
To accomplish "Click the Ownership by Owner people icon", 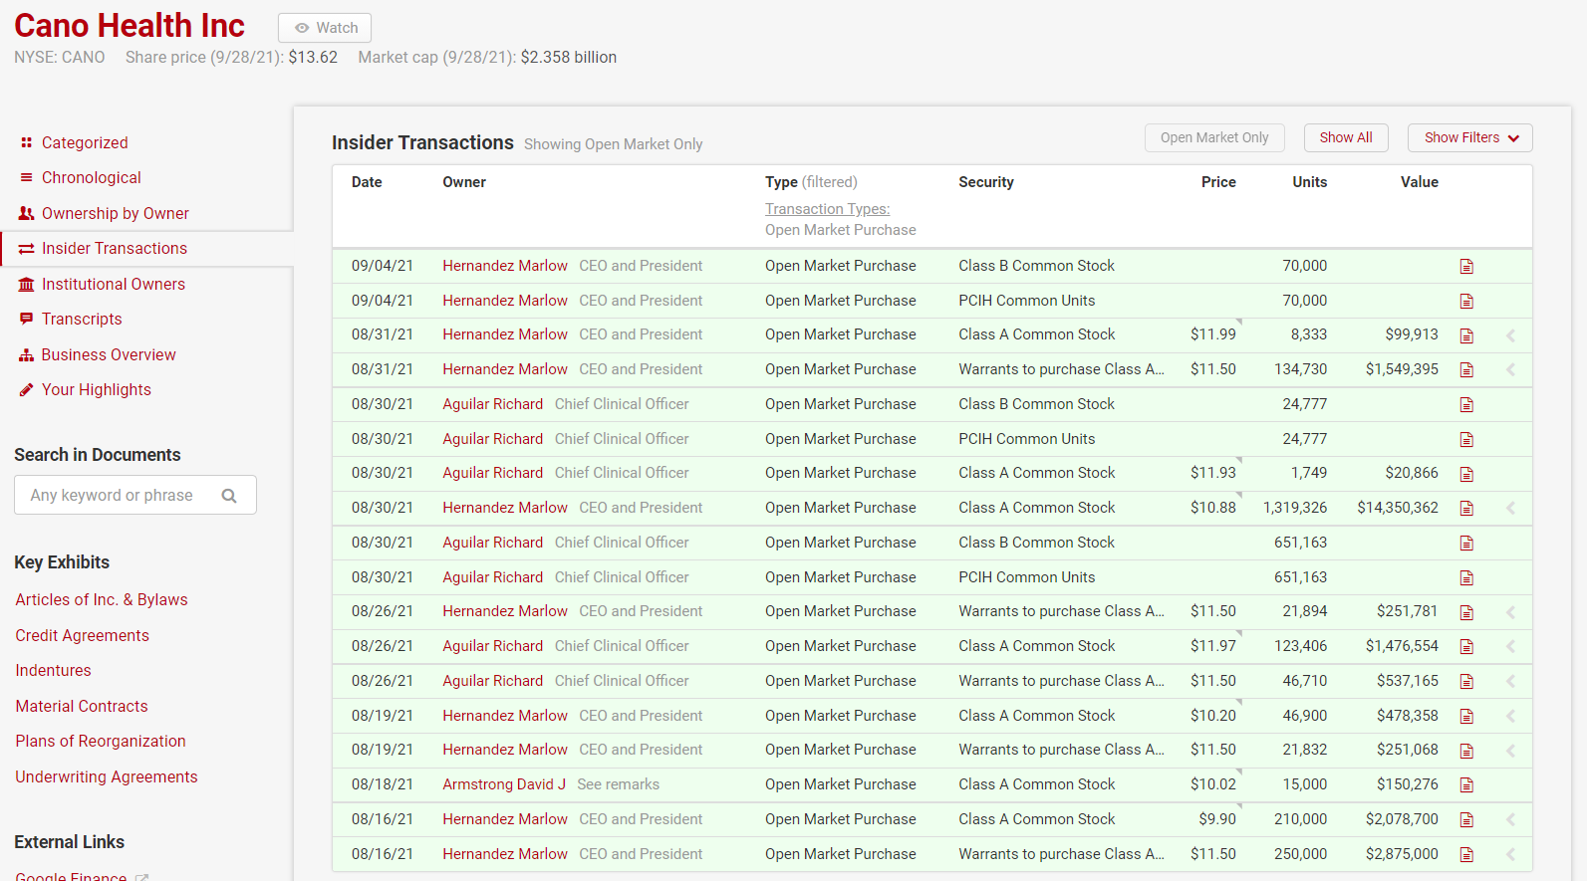I will coord(27,213).
